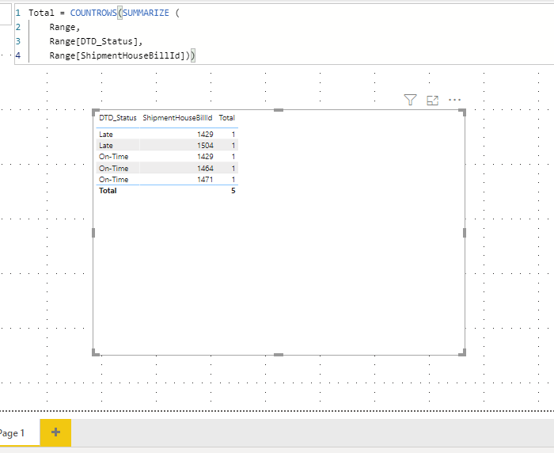Open visual filter icon above table

tap(410, 100)
